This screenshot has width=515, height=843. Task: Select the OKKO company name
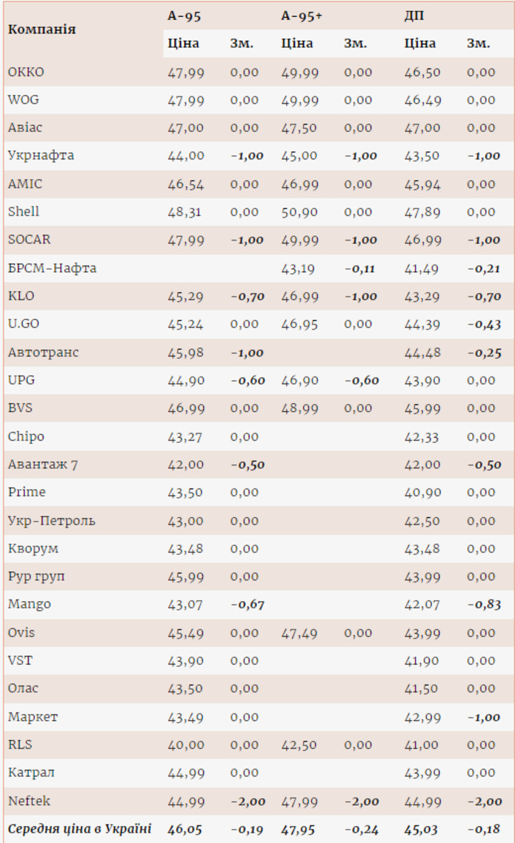(26, 72)
